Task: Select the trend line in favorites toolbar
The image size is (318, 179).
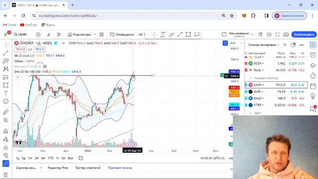Action: pyautogui.click(x=180, y=34)
